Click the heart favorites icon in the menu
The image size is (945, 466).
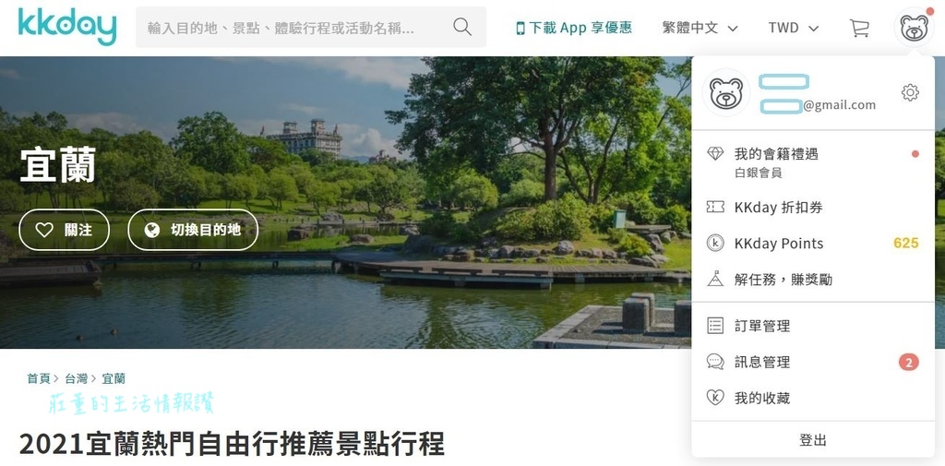tap(715, 398)
